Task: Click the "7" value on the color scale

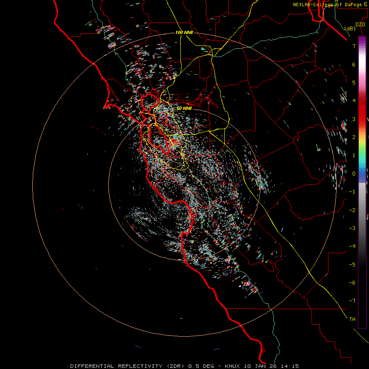Action: [354, 46]
